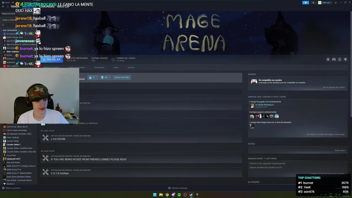Select DARK SOULS II: Scholar entry

(21, 166)
